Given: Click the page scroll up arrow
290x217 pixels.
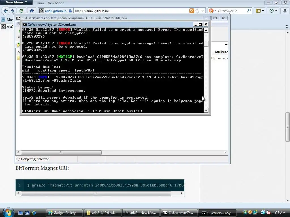Looking at the screenshot, I should tap(288, 32).
